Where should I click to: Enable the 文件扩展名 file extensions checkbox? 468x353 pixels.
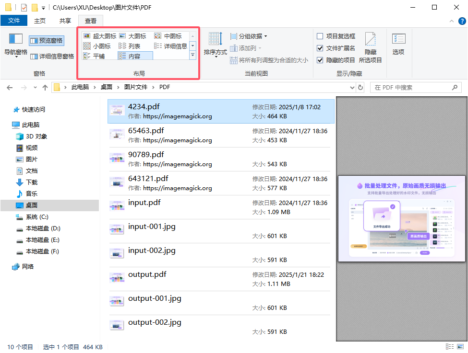click(320, 48)
